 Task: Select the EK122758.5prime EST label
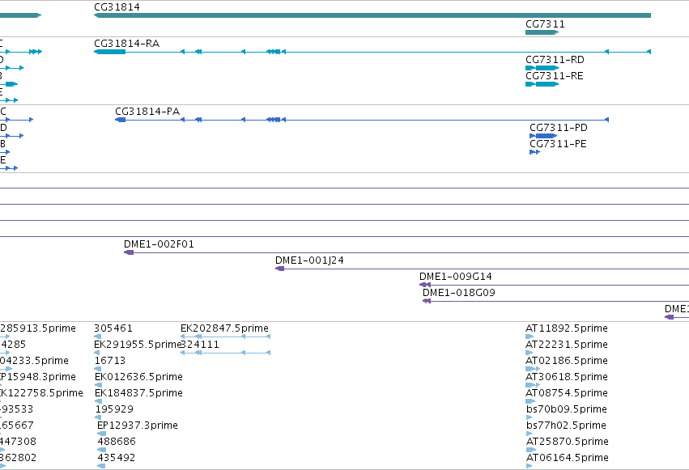coord(42,393)
